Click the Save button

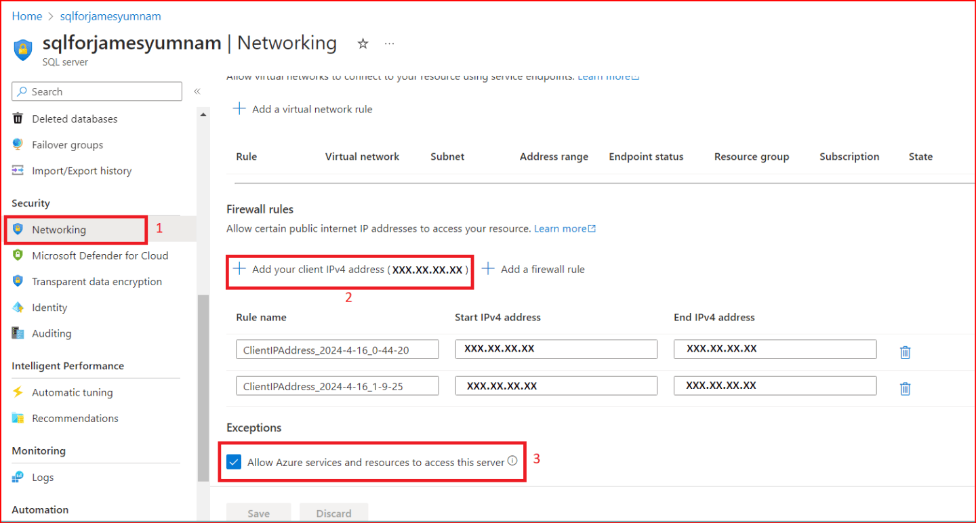[x=258, y=513]
